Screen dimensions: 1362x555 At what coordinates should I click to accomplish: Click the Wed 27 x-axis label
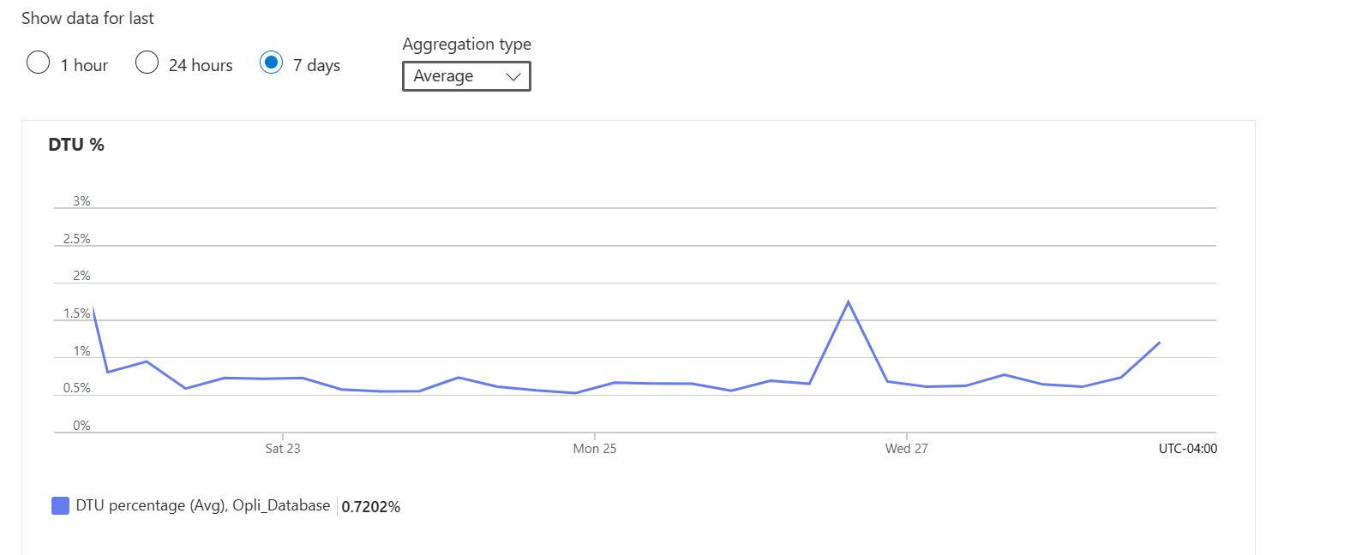point(906,449)
